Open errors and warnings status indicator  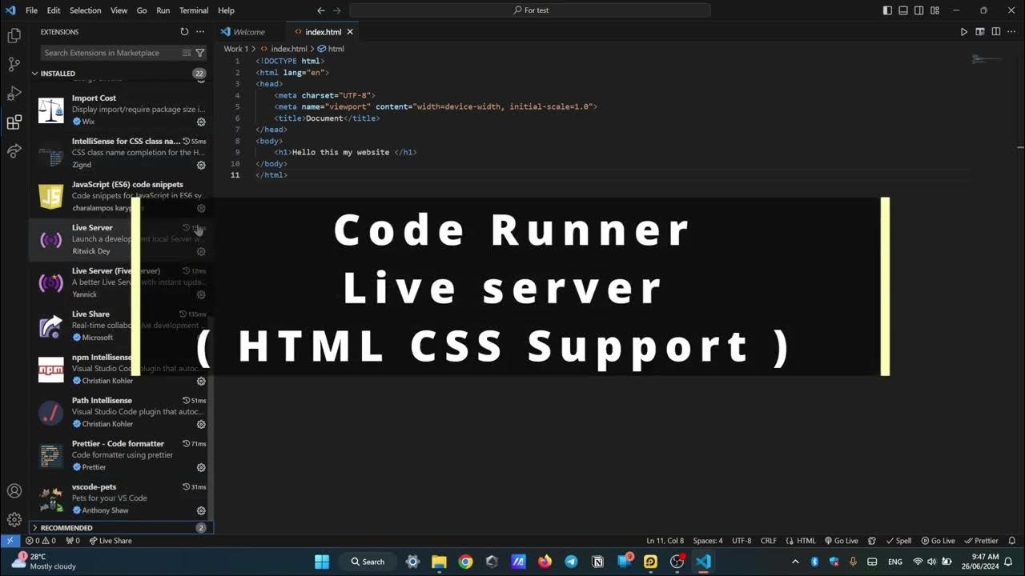[x=40, y=541]
